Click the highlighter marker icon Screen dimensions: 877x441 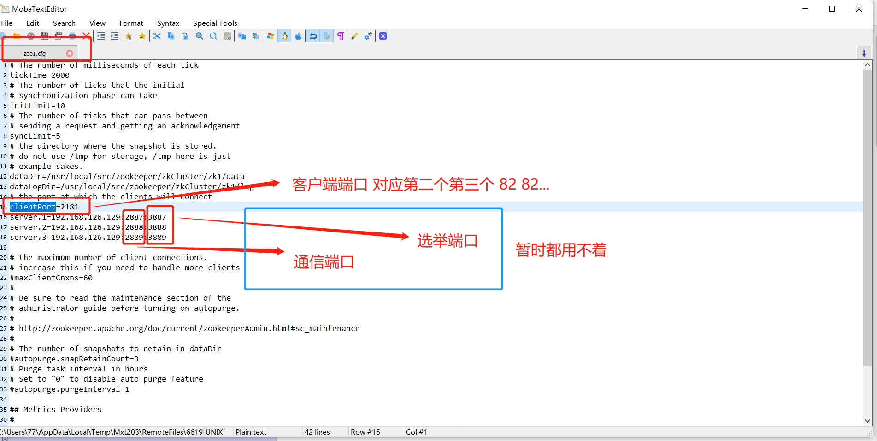tap(354, 36)
